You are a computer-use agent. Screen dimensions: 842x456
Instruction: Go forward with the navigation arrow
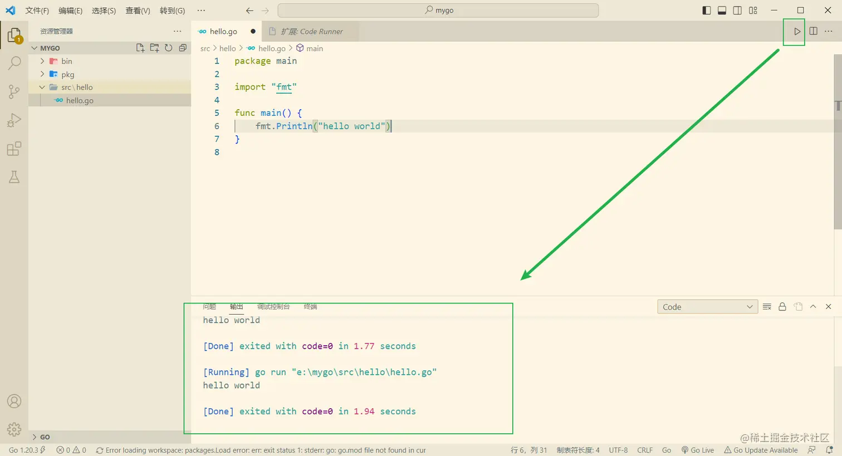click(x=265, y=11)
